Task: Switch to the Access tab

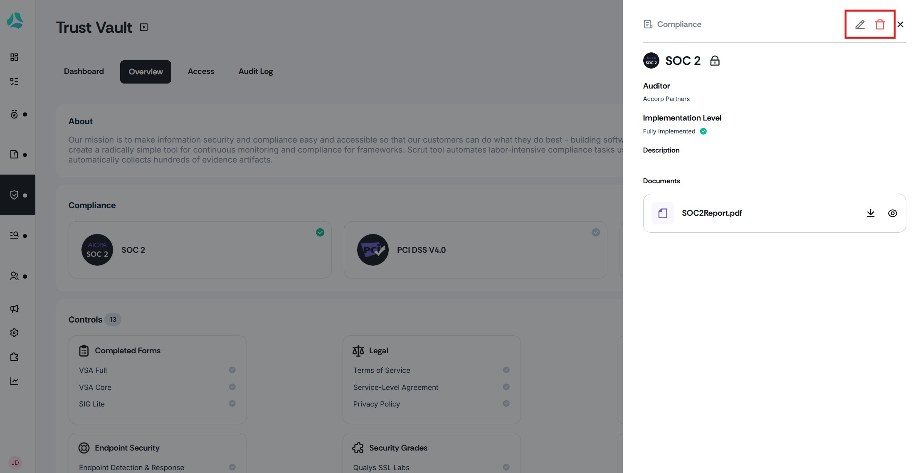Action: [x=201, y=71]
